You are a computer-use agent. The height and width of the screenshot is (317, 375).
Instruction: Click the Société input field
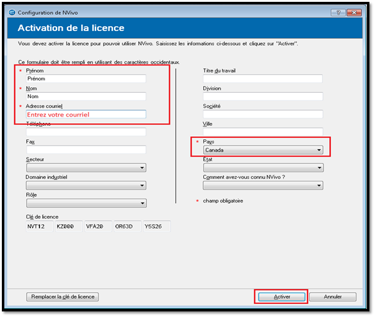tap(263, 115)
